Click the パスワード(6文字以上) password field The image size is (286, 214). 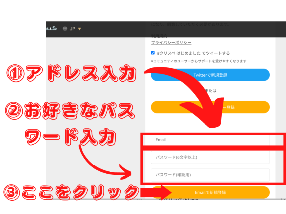click(210, 157)
